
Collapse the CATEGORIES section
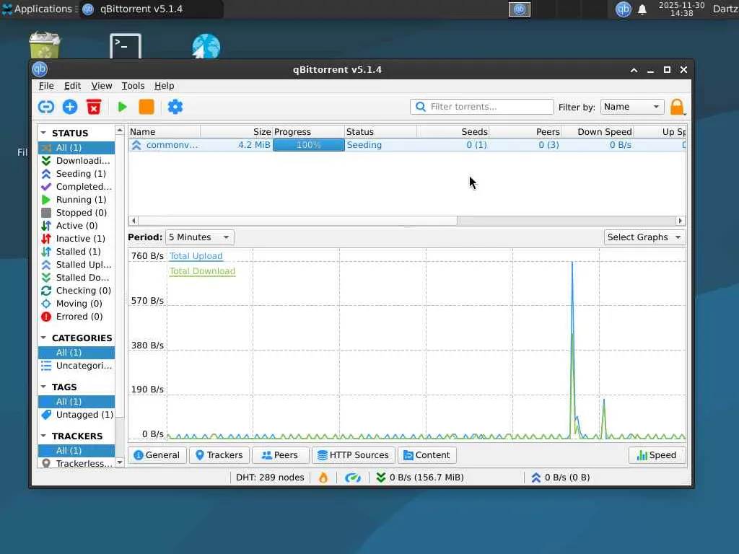click(43, 338)
